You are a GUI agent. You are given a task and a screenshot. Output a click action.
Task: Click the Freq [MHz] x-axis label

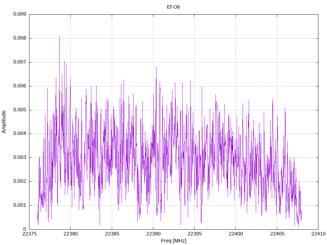[173, 241]
